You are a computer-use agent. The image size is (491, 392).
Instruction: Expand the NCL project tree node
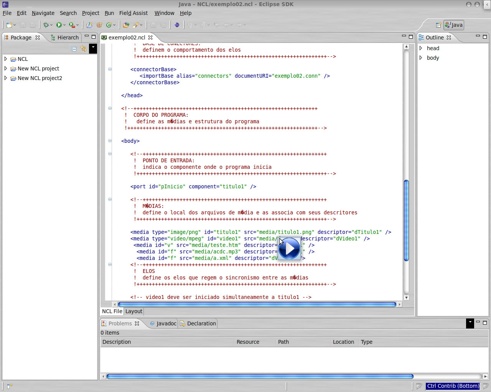6,59
